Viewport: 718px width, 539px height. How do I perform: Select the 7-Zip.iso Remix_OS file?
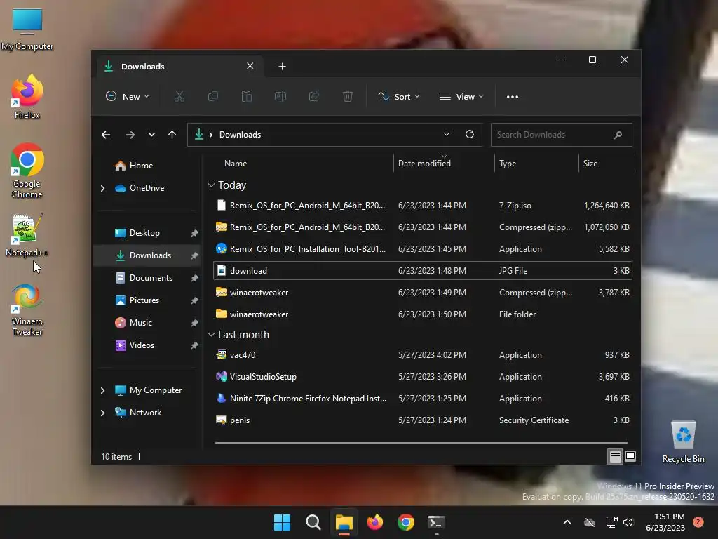[x=422, y=206]
